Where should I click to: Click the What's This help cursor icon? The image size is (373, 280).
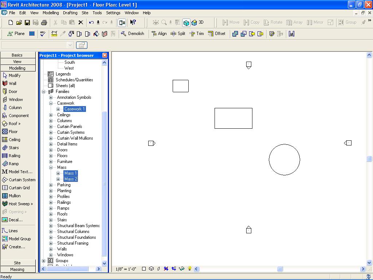[x=133, y=22]
